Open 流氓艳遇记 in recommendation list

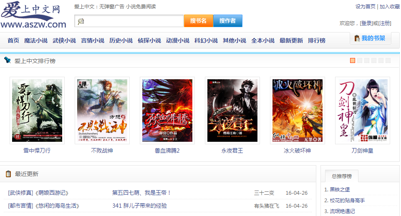point(342,211)
